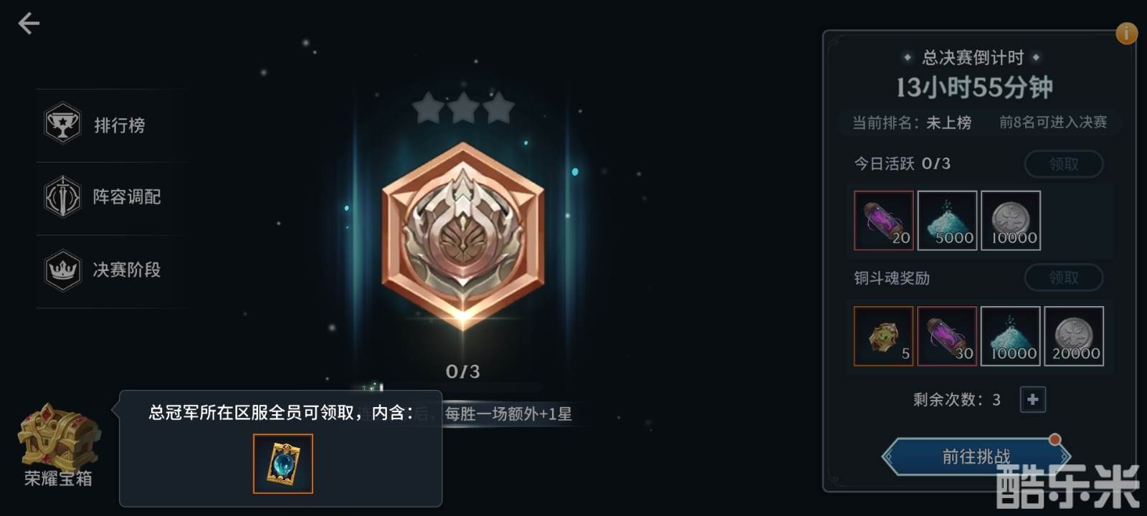Viewport: 1147px width, 516px height.
Task: Select the blue powder reward showing 5000
Action: 948,221
